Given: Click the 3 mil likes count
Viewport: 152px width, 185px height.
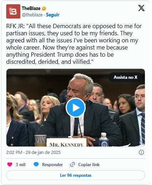Looking at the screenshot, I should (x=21, y=165).
